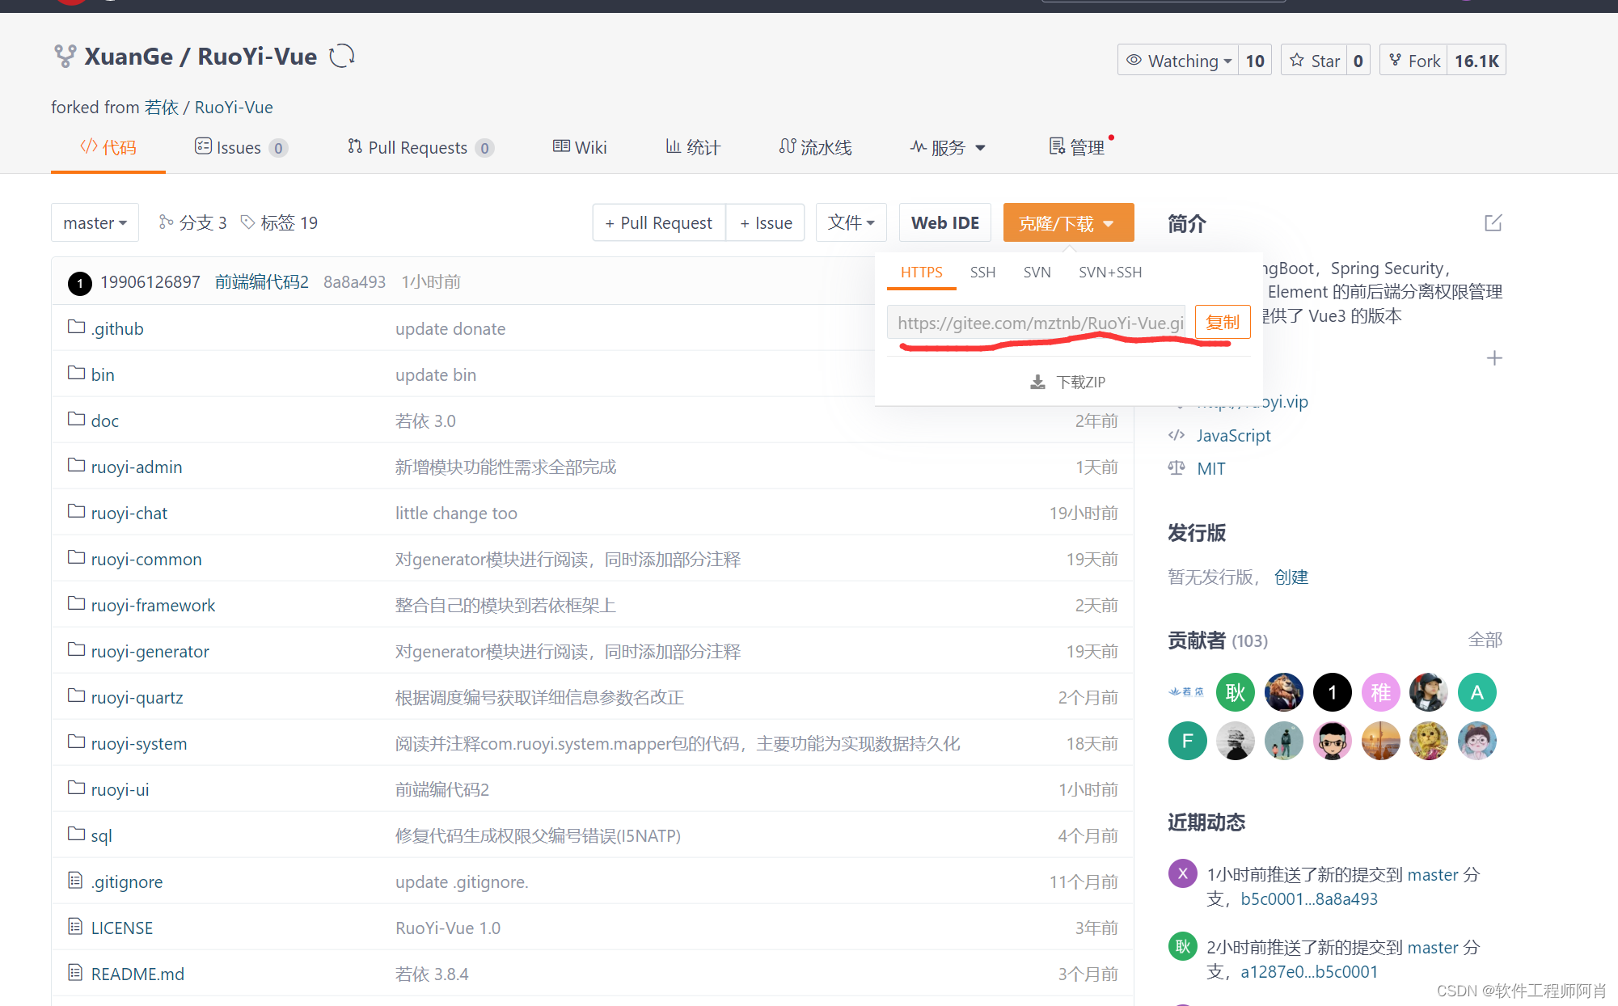Viewport: 1618px width, 1006px height.
Task: Click the commit hash 8a8a493 link
Action: [354, 281]
